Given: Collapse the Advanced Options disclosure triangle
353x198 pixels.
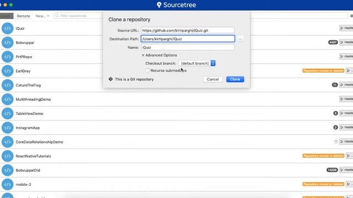Looking at the screenshot, I should pos(143,55).
